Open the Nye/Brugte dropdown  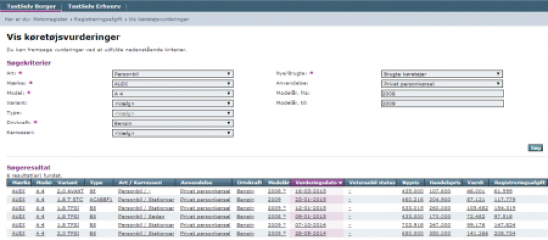(442, 74)
